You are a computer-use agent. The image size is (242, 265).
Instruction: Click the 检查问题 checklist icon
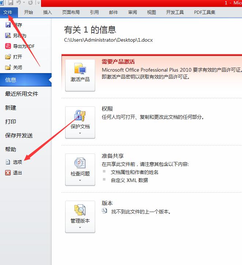pos(80,163)
